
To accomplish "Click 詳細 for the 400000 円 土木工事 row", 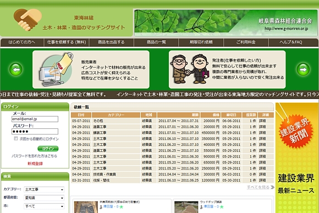I will 262,145.
